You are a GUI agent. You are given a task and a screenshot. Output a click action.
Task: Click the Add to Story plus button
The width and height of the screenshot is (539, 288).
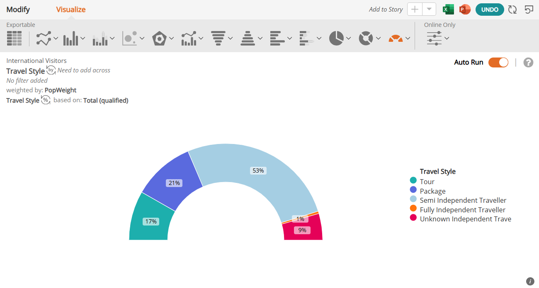(415, 10)
